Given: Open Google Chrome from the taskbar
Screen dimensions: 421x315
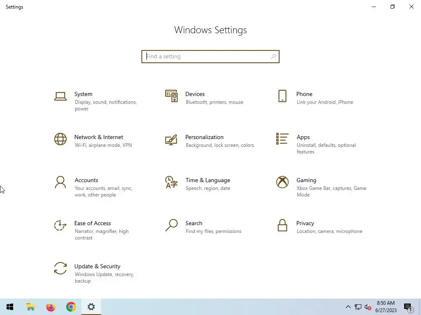Looking at the screenshot, I should point(71,307).
